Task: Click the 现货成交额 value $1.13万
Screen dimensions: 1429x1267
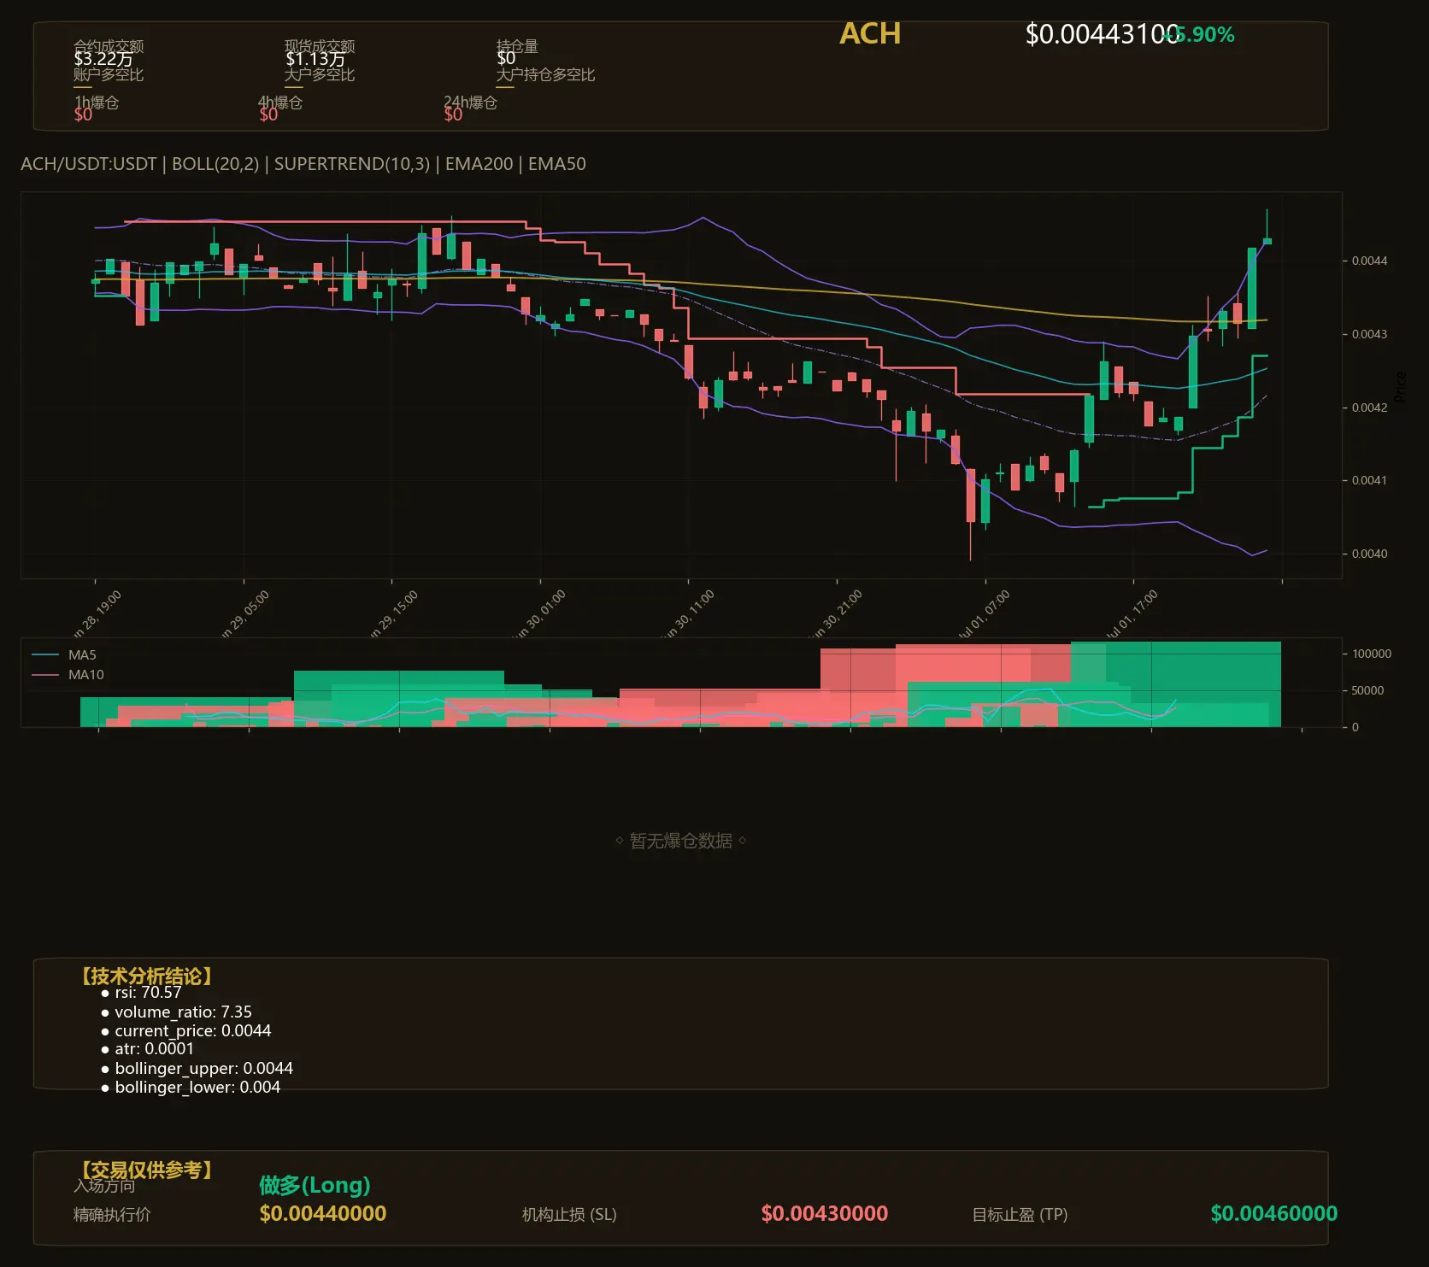Action: coord(315,59)
